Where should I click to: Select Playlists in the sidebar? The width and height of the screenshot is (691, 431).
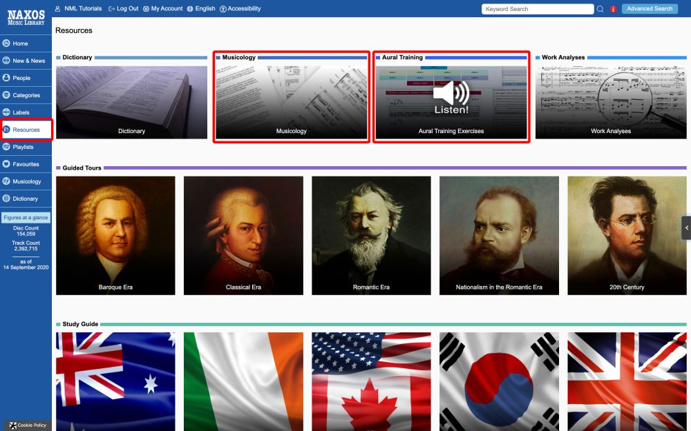[26, 146]
